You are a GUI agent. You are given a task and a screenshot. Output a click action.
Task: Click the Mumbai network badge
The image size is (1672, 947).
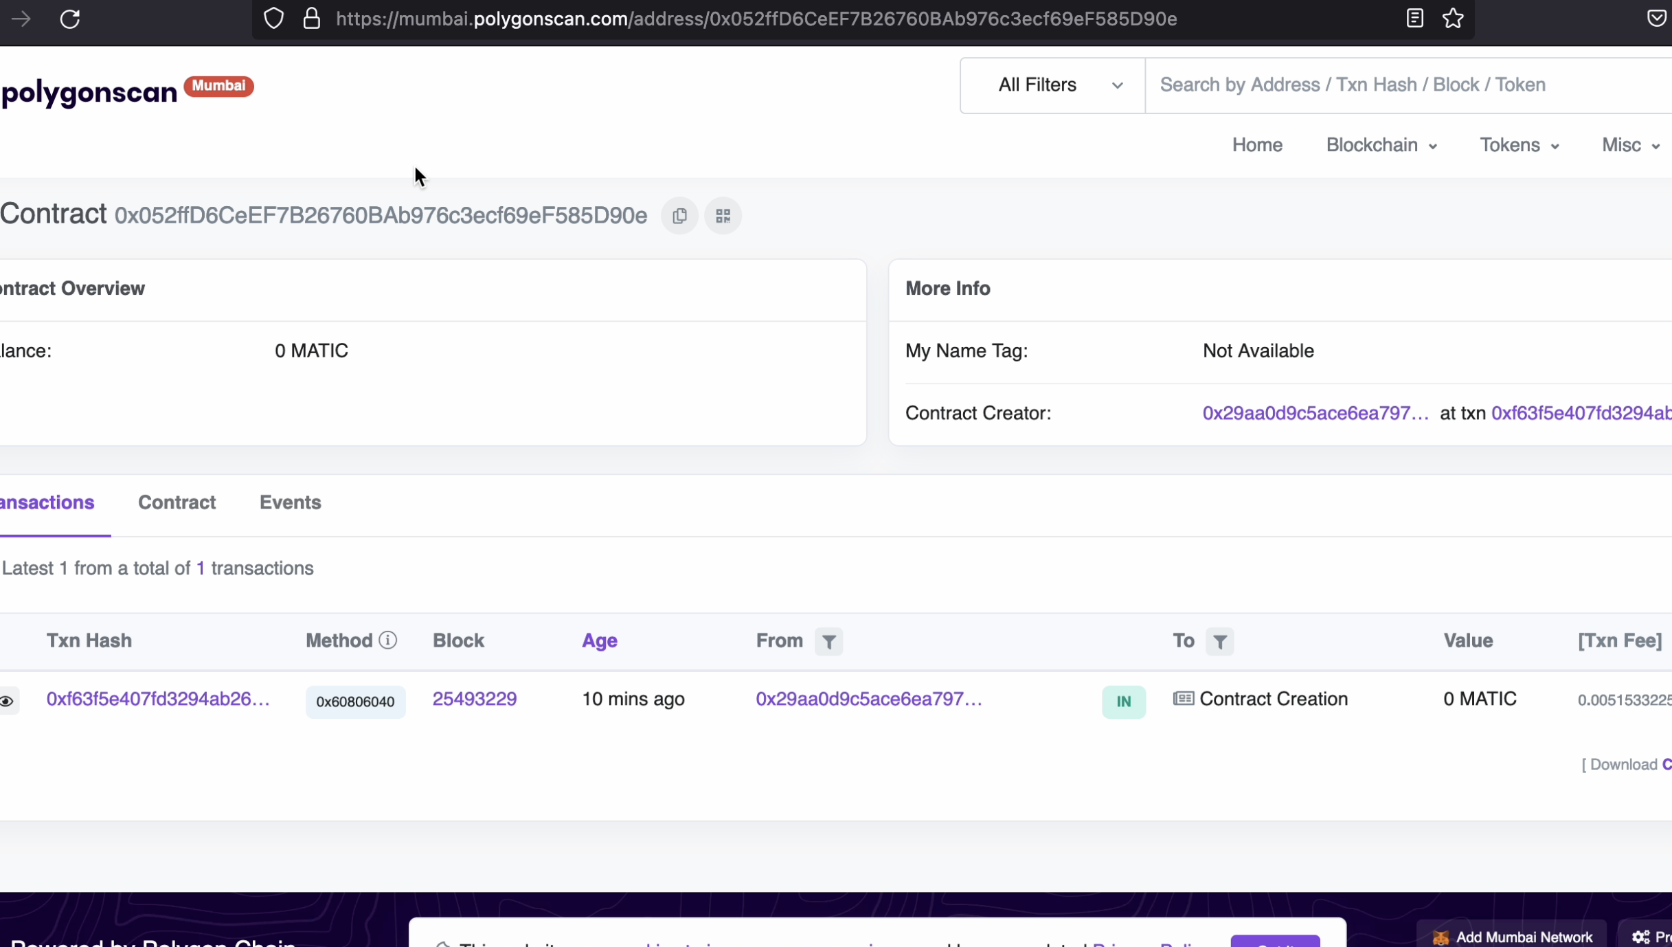pyautogui.click(x=218, y=86)
